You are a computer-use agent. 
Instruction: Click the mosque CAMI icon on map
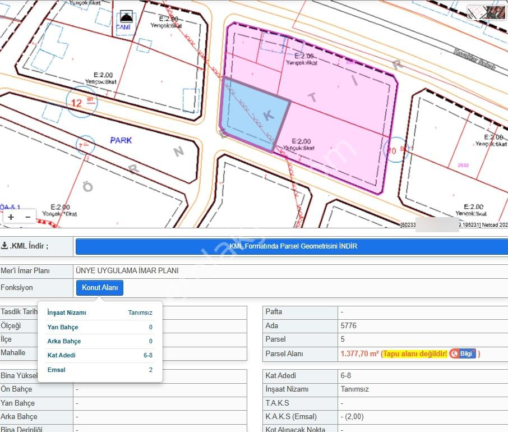tap(126, 16)
